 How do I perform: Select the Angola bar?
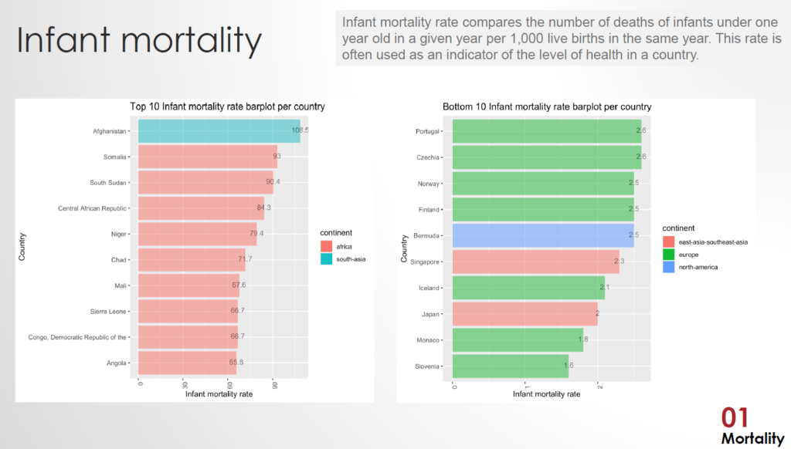click(187, 362)
